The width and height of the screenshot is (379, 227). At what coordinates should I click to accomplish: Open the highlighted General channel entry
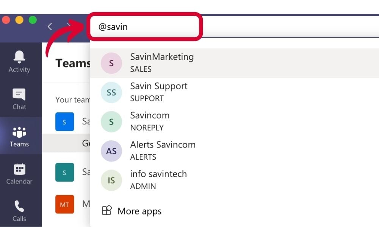click(x=76, y=143)
